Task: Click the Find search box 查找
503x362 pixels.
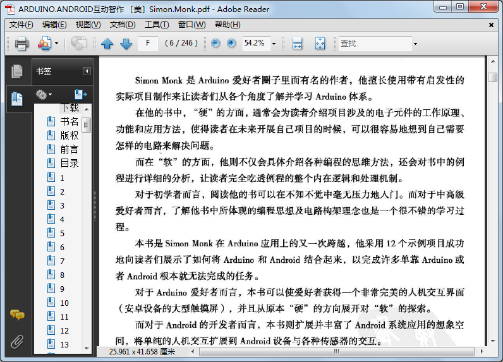Action: 375,44
